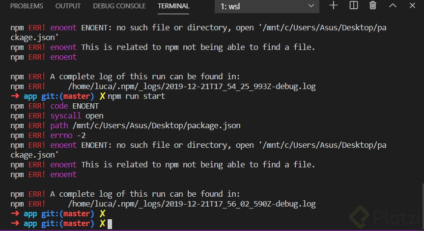Click the 'npm run start' command text

pos(136,96)
